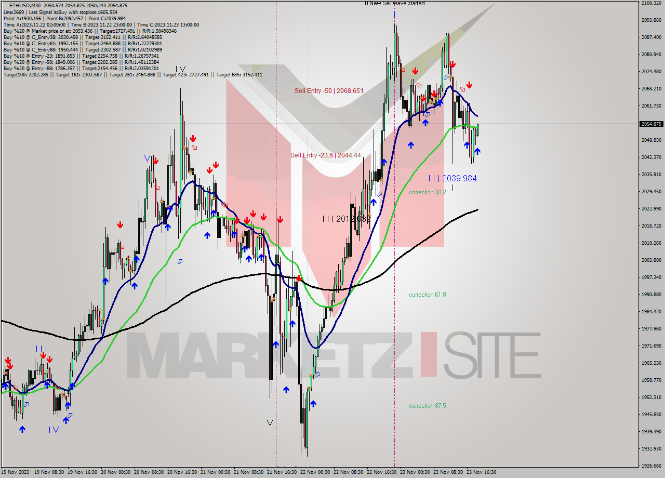Select the 'Sell Entry -23.6 | 2044.44' label
Screen dimensions: 665x478
(325, 155)
